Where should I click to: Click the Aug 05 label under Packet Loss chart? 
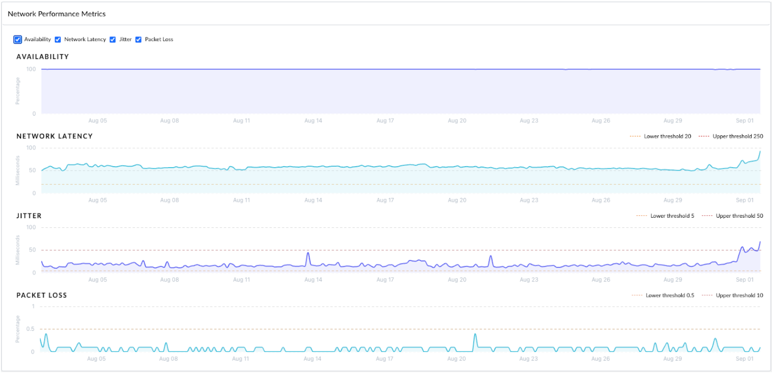pos(96,359)
